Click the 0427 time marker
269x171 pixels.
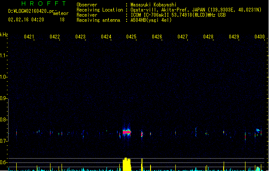point(183,36)
